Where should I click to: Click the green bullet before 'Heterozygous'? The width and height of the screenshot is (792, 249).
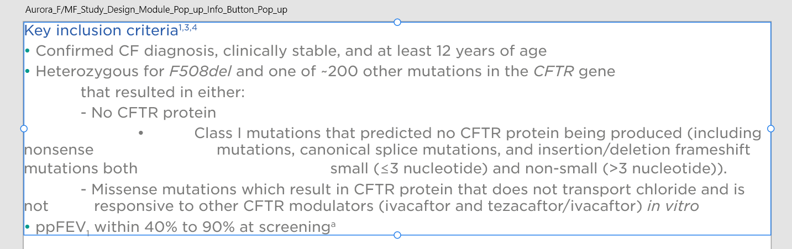27,71
